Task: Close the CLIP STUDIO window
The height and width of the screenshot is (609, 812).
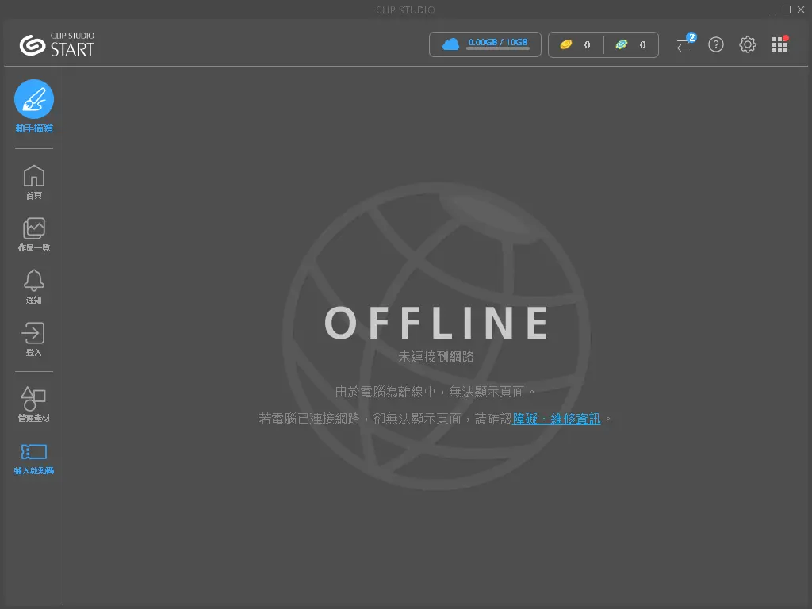Action: (801, 10)
